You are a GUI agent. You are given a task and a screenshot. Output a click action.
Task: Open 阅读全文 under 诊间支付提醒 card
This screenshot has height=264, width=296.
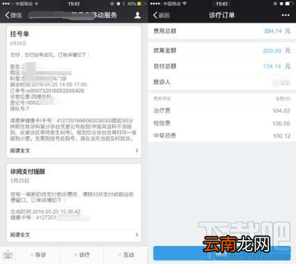click(x=20, y=235)
